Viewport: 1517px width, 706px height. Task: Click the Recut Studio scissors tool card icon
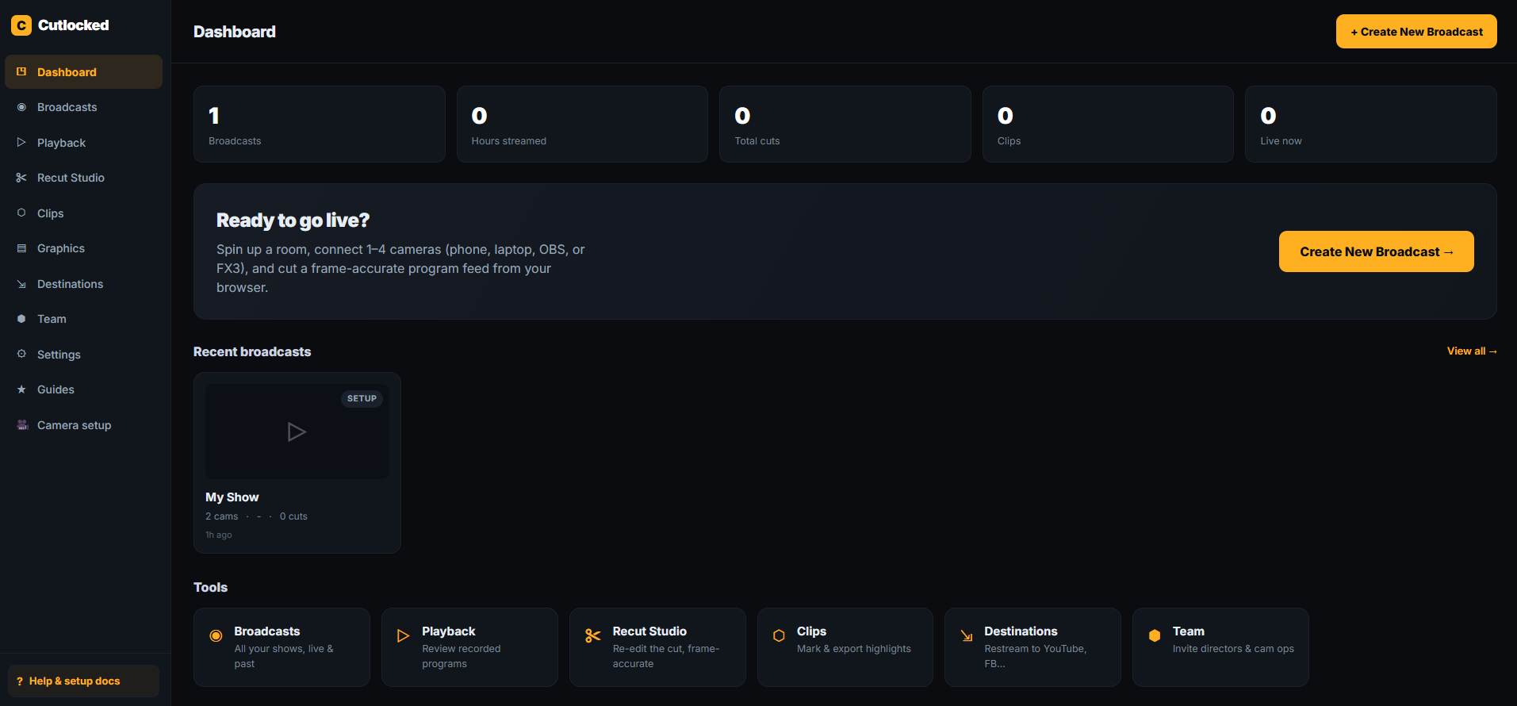click(592, 635)
